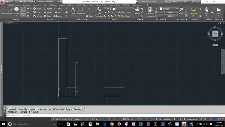Select the Circle tool
225x127 pixels.
pyautogui.click(x=17, y=11)
